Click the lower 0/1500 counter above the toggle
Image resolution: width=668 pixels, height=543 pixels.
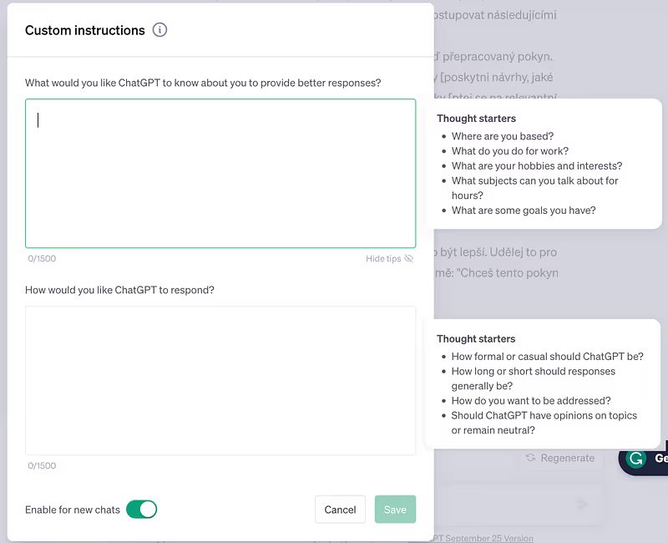pyautogui.click(x=42, y=465)
